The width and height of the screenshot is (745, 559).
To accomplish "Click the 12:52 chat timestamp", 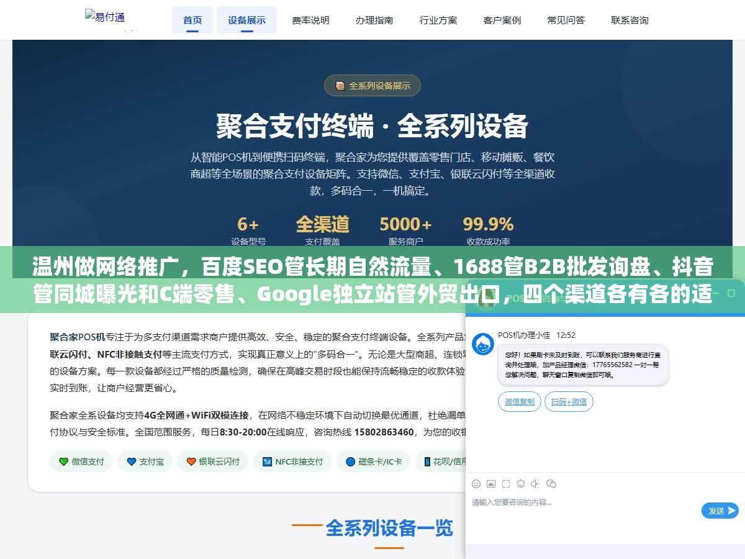I will 566,335.
